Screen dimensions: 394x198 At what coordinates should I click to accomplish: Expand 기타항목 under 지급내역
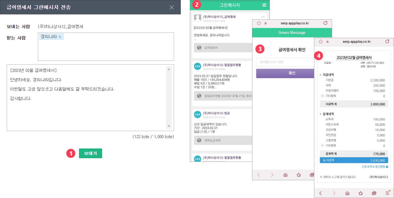coord(322,96)
